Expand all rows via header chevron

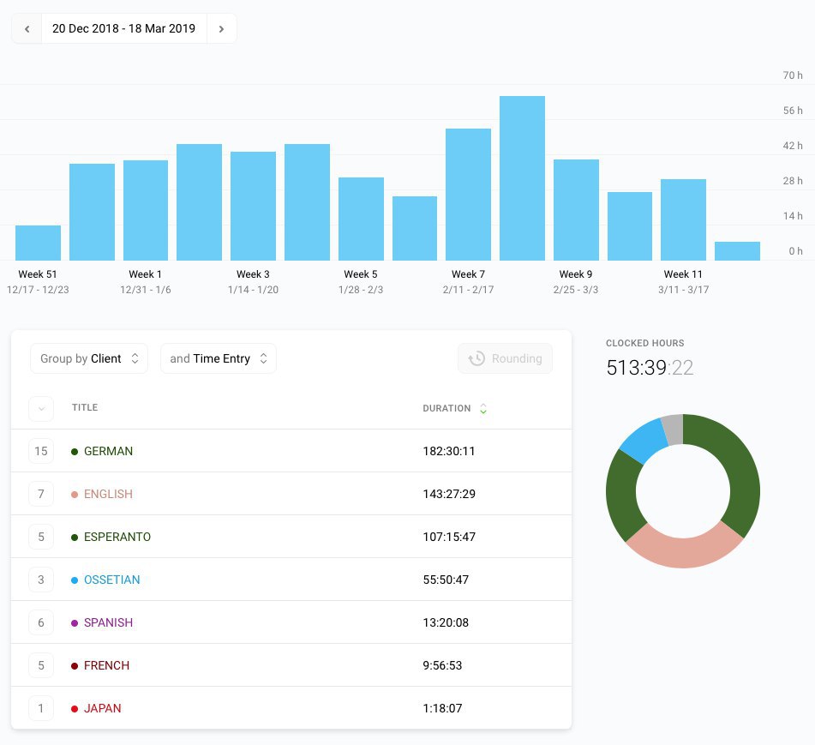point(41,409)
